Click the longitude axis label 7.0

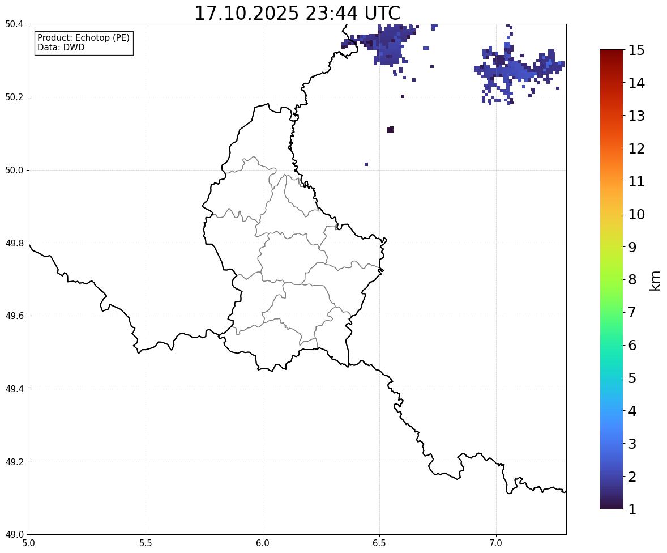point(496,543)
